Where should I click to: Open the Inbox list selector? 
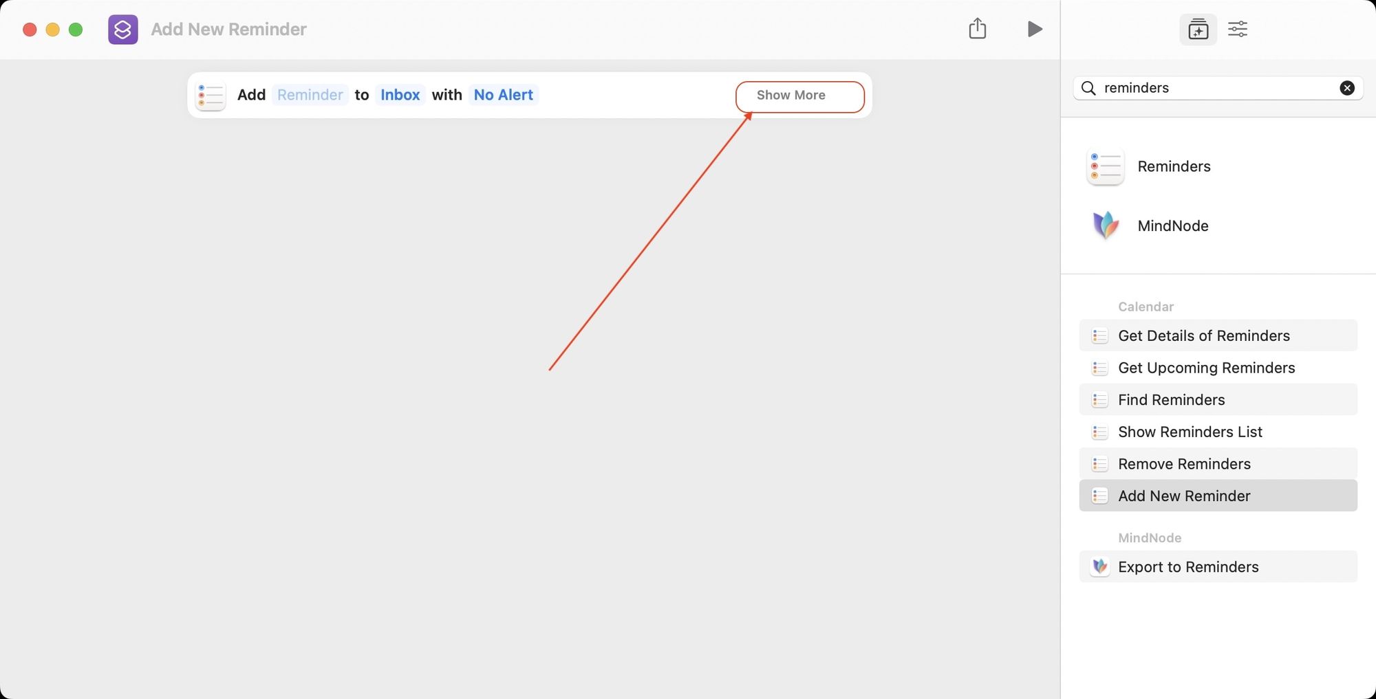[x=400, y=95]
